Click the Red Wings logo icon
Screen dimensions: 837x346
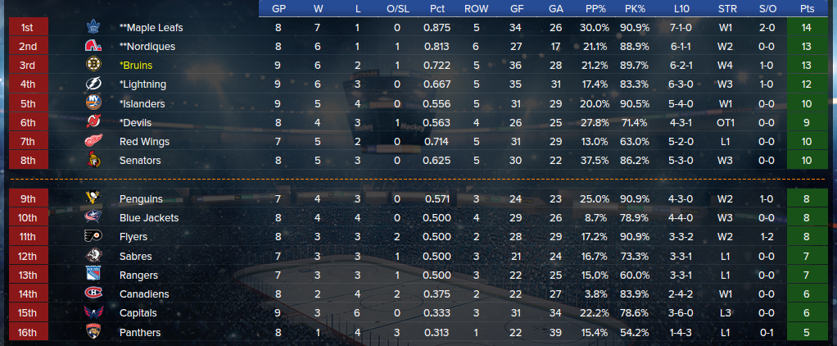(x=93, y=142)
